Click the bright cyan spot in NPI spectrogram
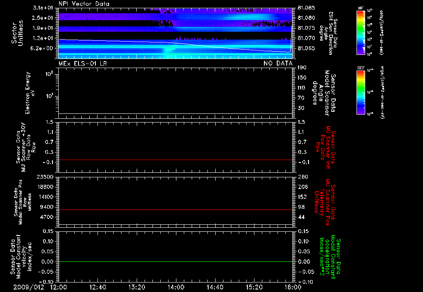Screen dimensions: 423x292 (x=169, y=50)
